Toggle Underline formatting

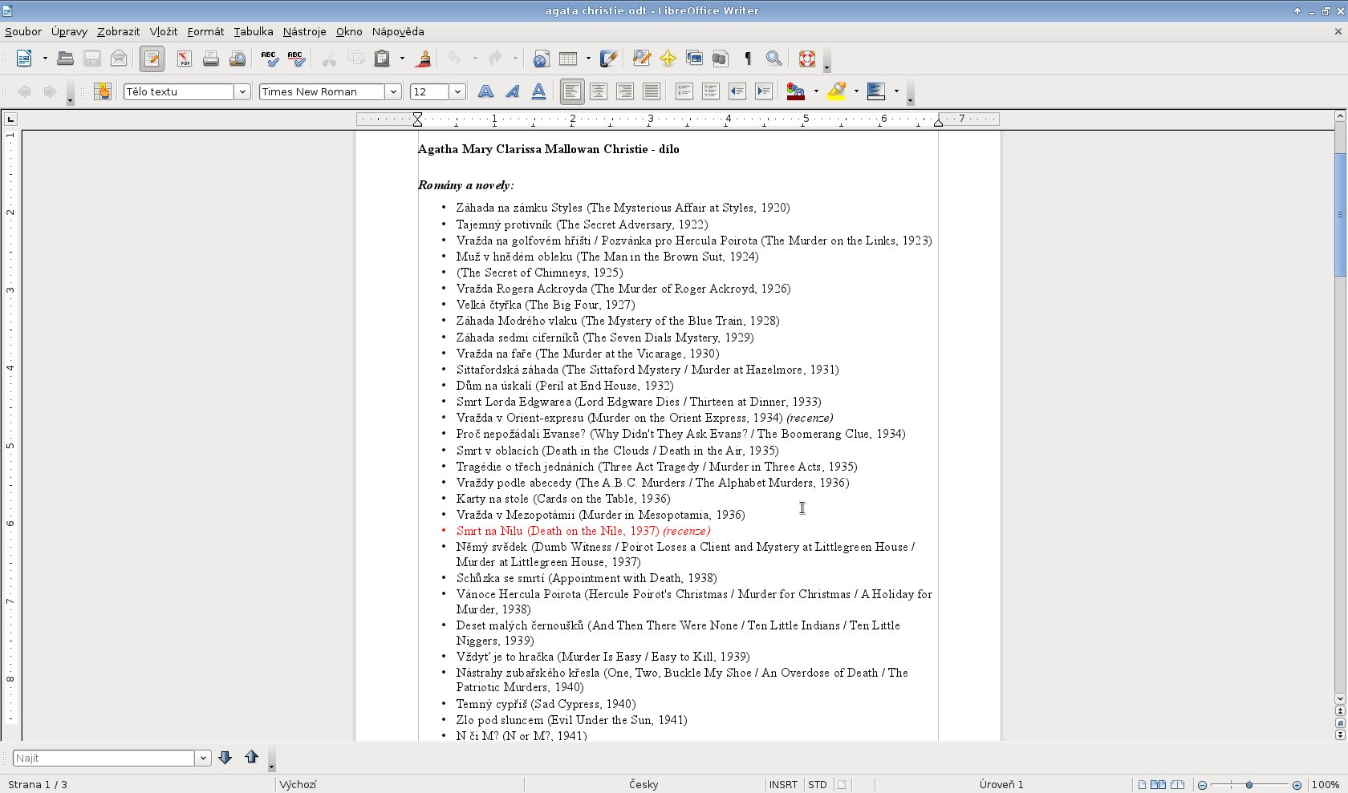538,91
